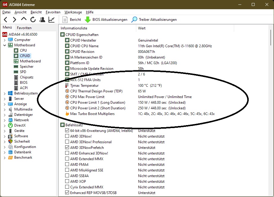Click green BIOS Aktualisierungen arrow icon
274x197 pixels.
coord(87,20)
